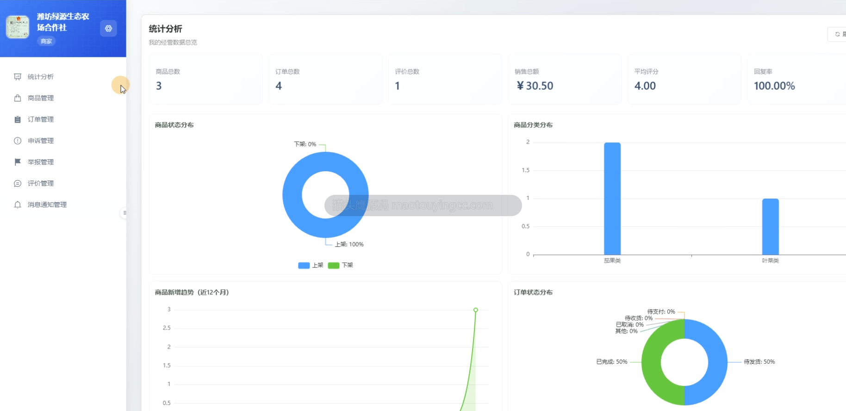Viewport: 846px width, 411px height.
Task: Click the label 待支付: 0%
Action: (x=661, y=312)
